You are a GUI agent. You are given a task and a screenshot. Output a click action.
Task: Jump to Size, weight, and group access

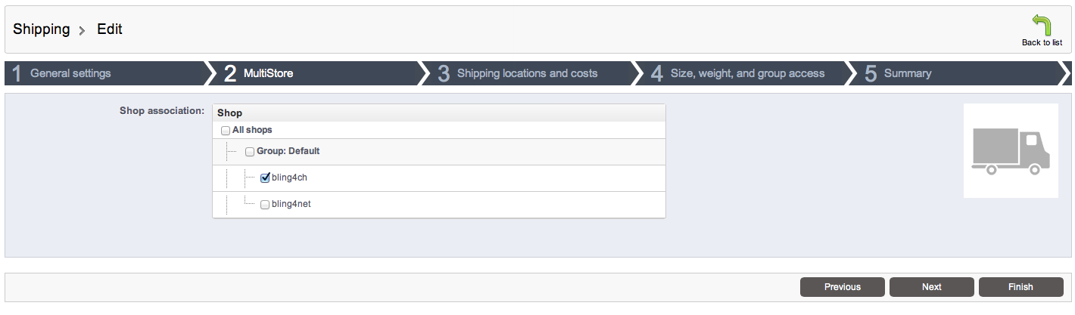(x=747, y=73)
